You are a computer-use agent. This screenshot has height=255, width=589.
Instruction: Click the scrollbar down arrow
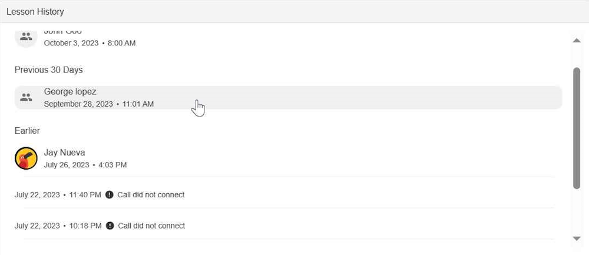577,238
